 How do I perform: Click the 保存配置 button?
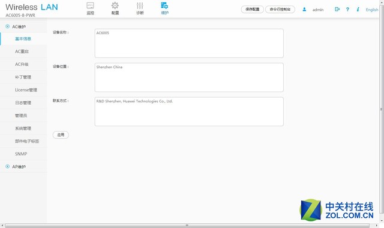(252, 10)
